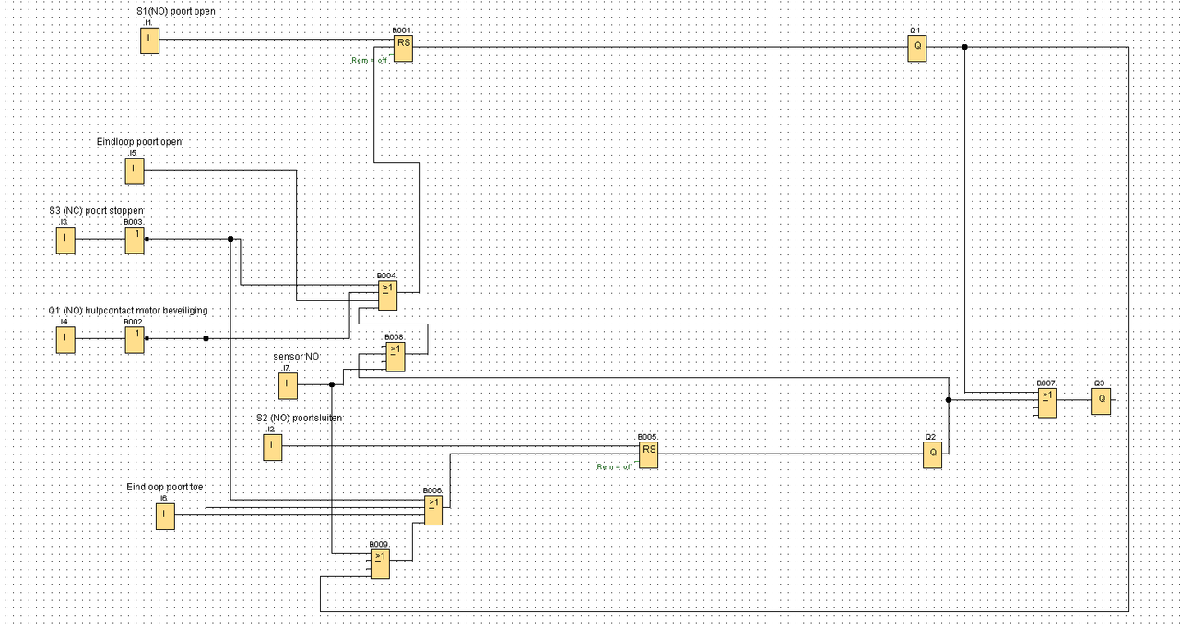Image resolution: width=1180 pixels, height=625 pixels.
Task: Select OR block B007
Action: (x=1046, y=402)
